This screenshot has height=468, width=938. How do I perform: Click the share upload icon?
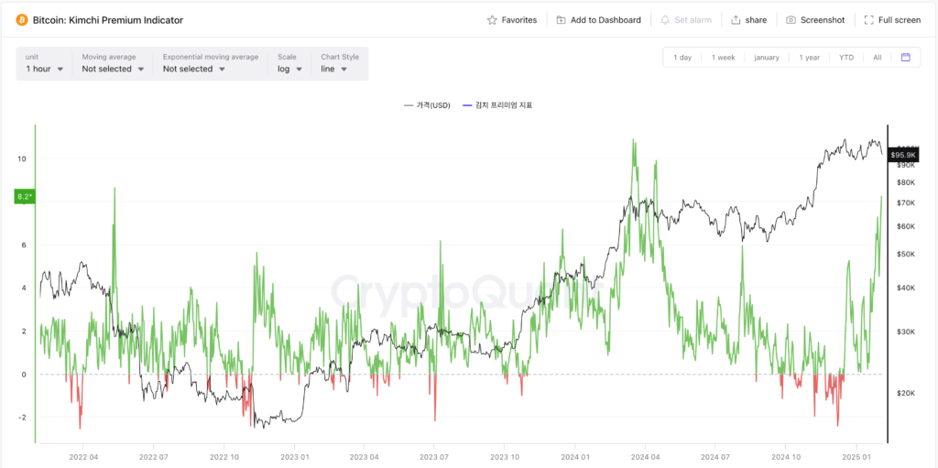736,20
